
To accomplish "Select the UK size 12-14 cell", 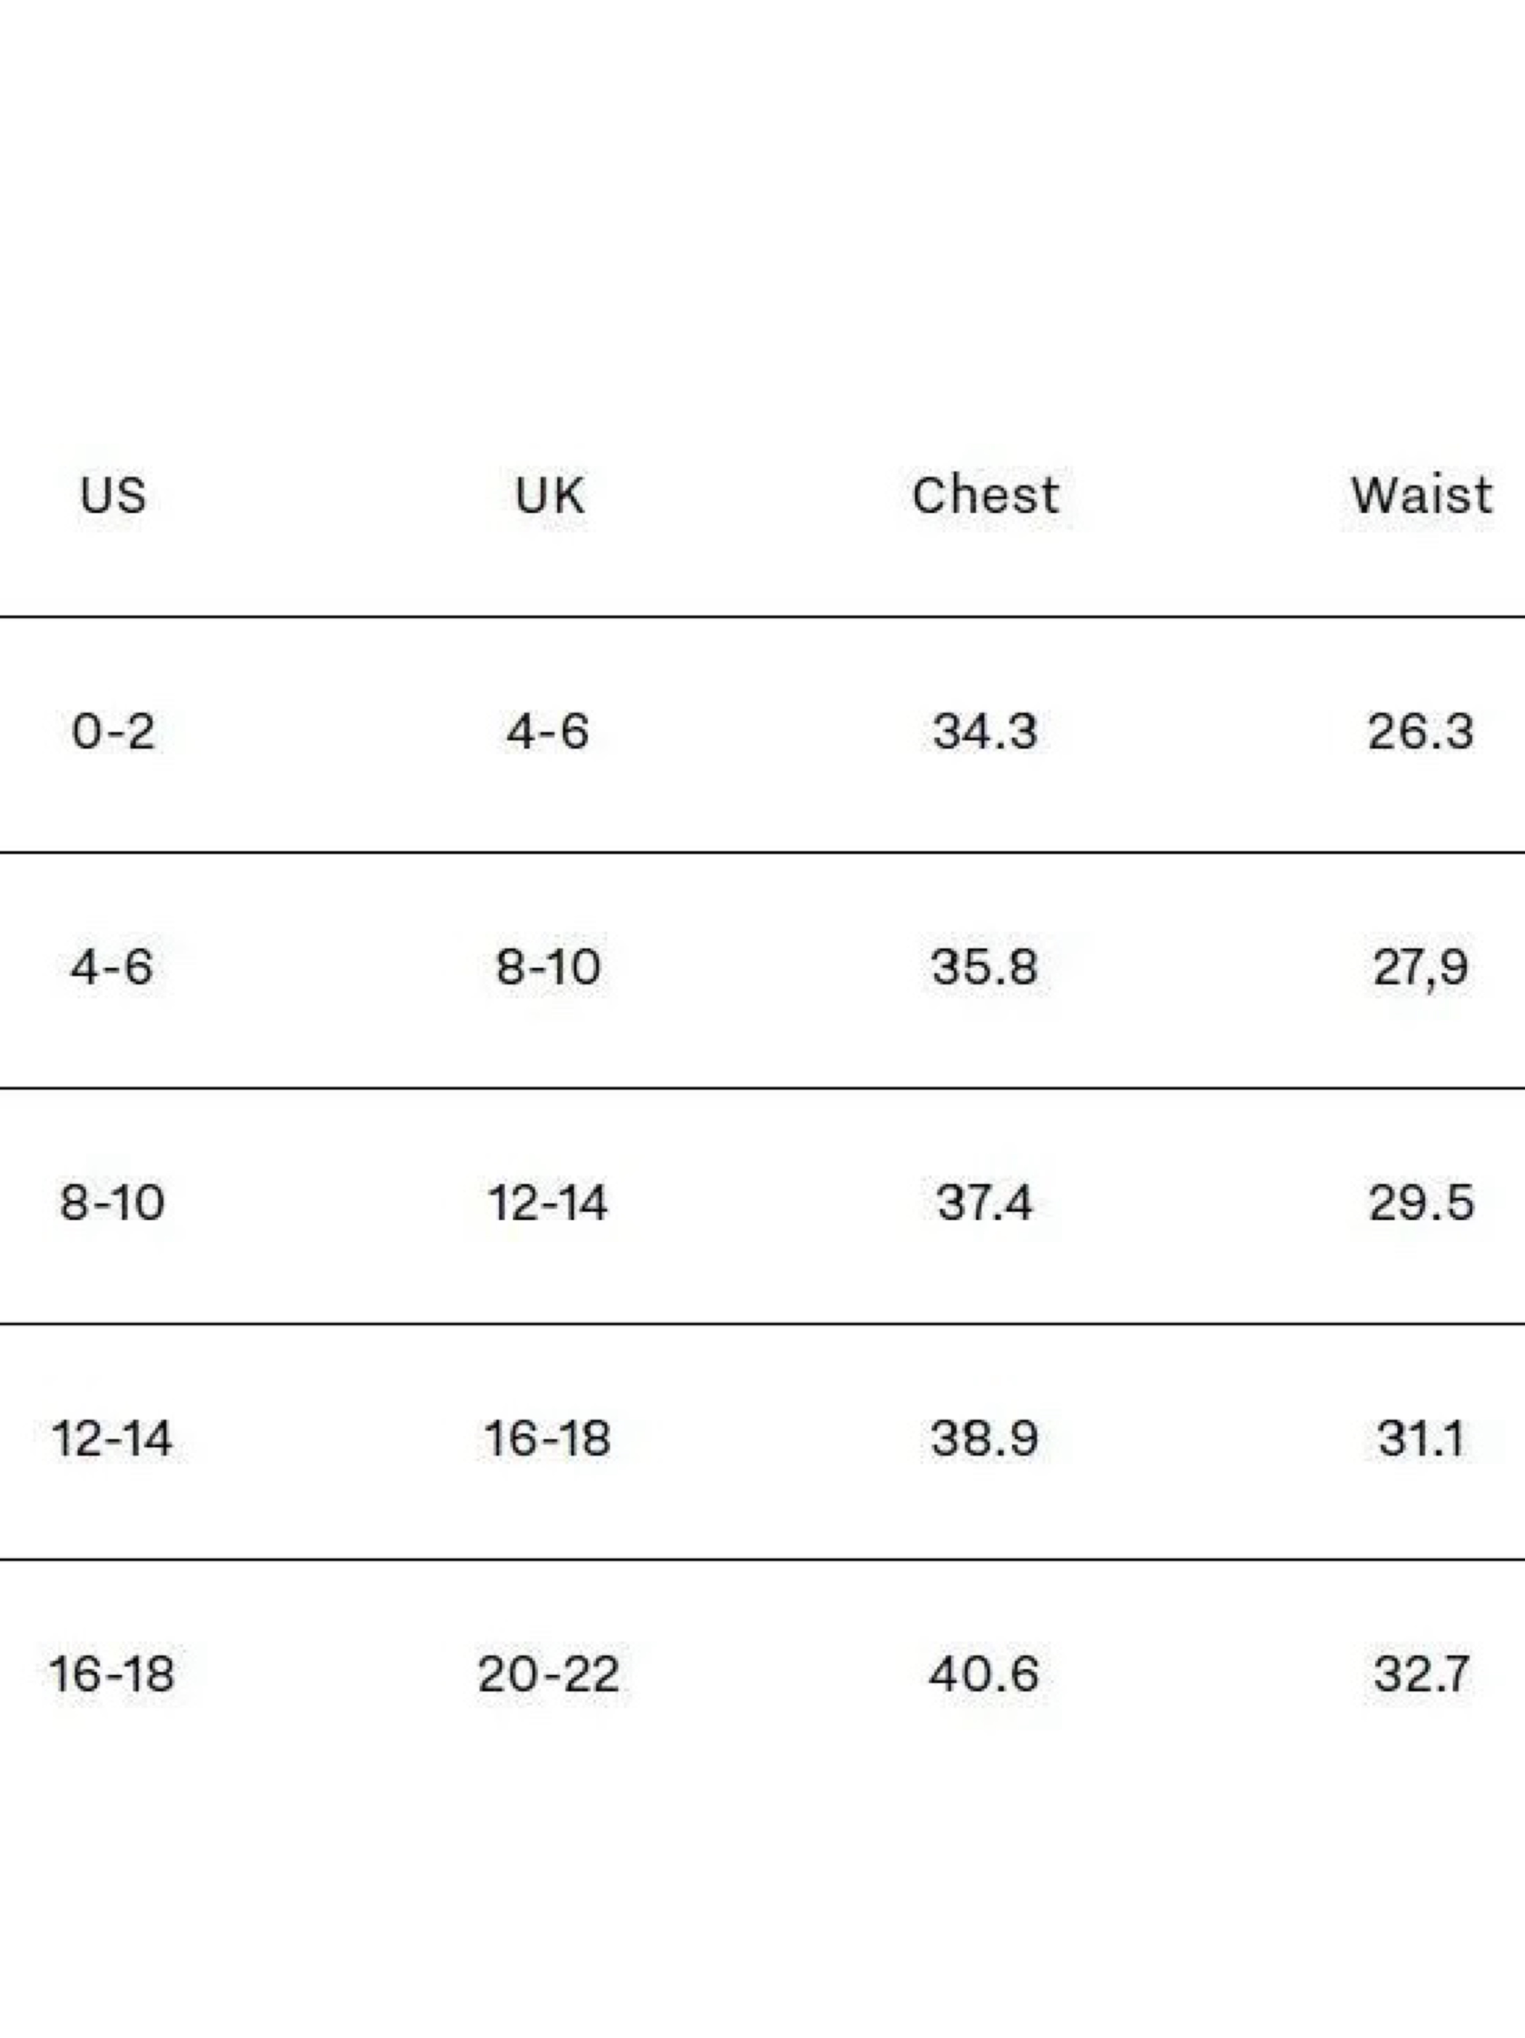I will pyautogui.click(x=547, y=1203).
